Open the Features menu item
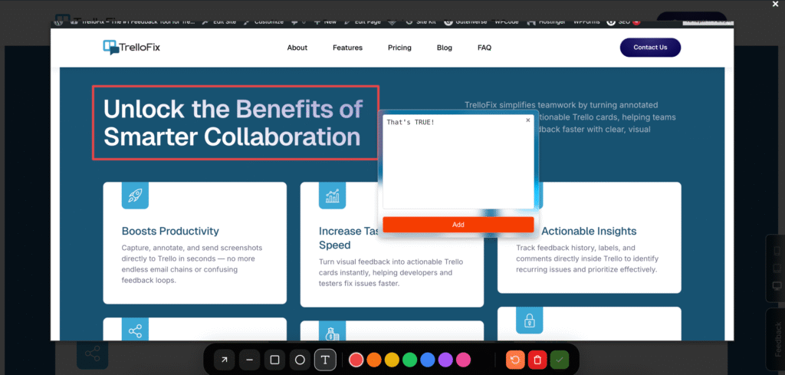 click(x=347, y=48)
